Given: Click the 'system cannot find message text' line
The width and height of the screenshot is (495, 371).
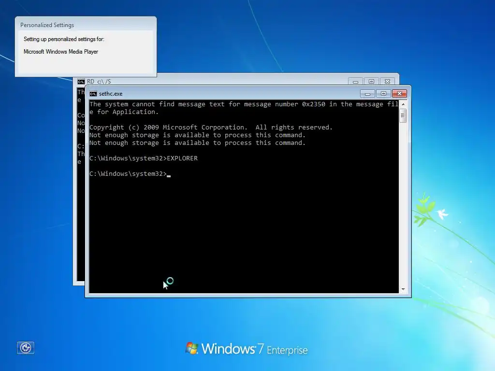Looking at the screenshot, I should coord(244,108).
